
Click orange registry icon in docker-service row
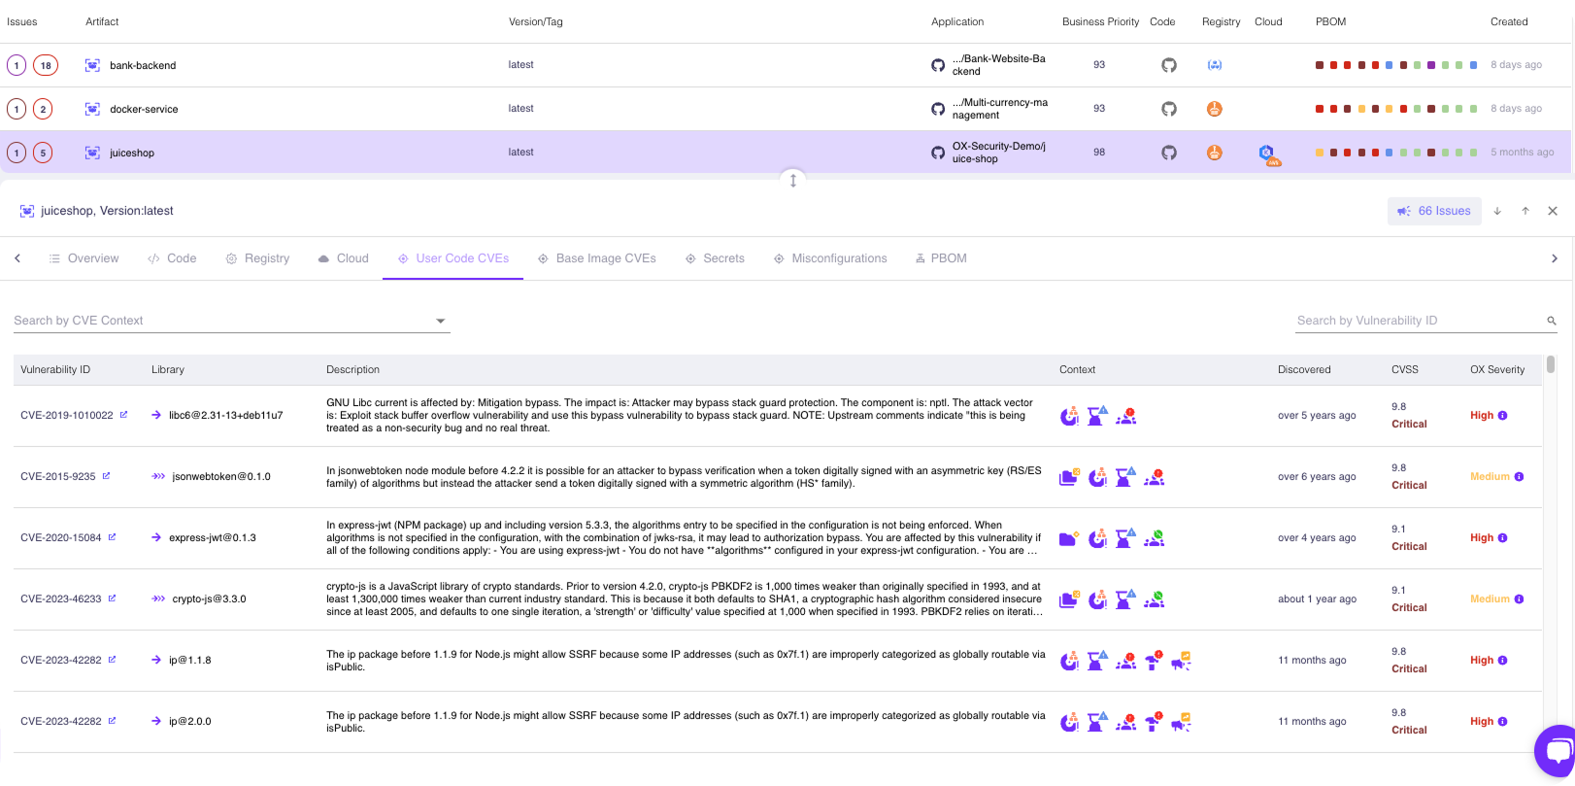pos(1215,109)
